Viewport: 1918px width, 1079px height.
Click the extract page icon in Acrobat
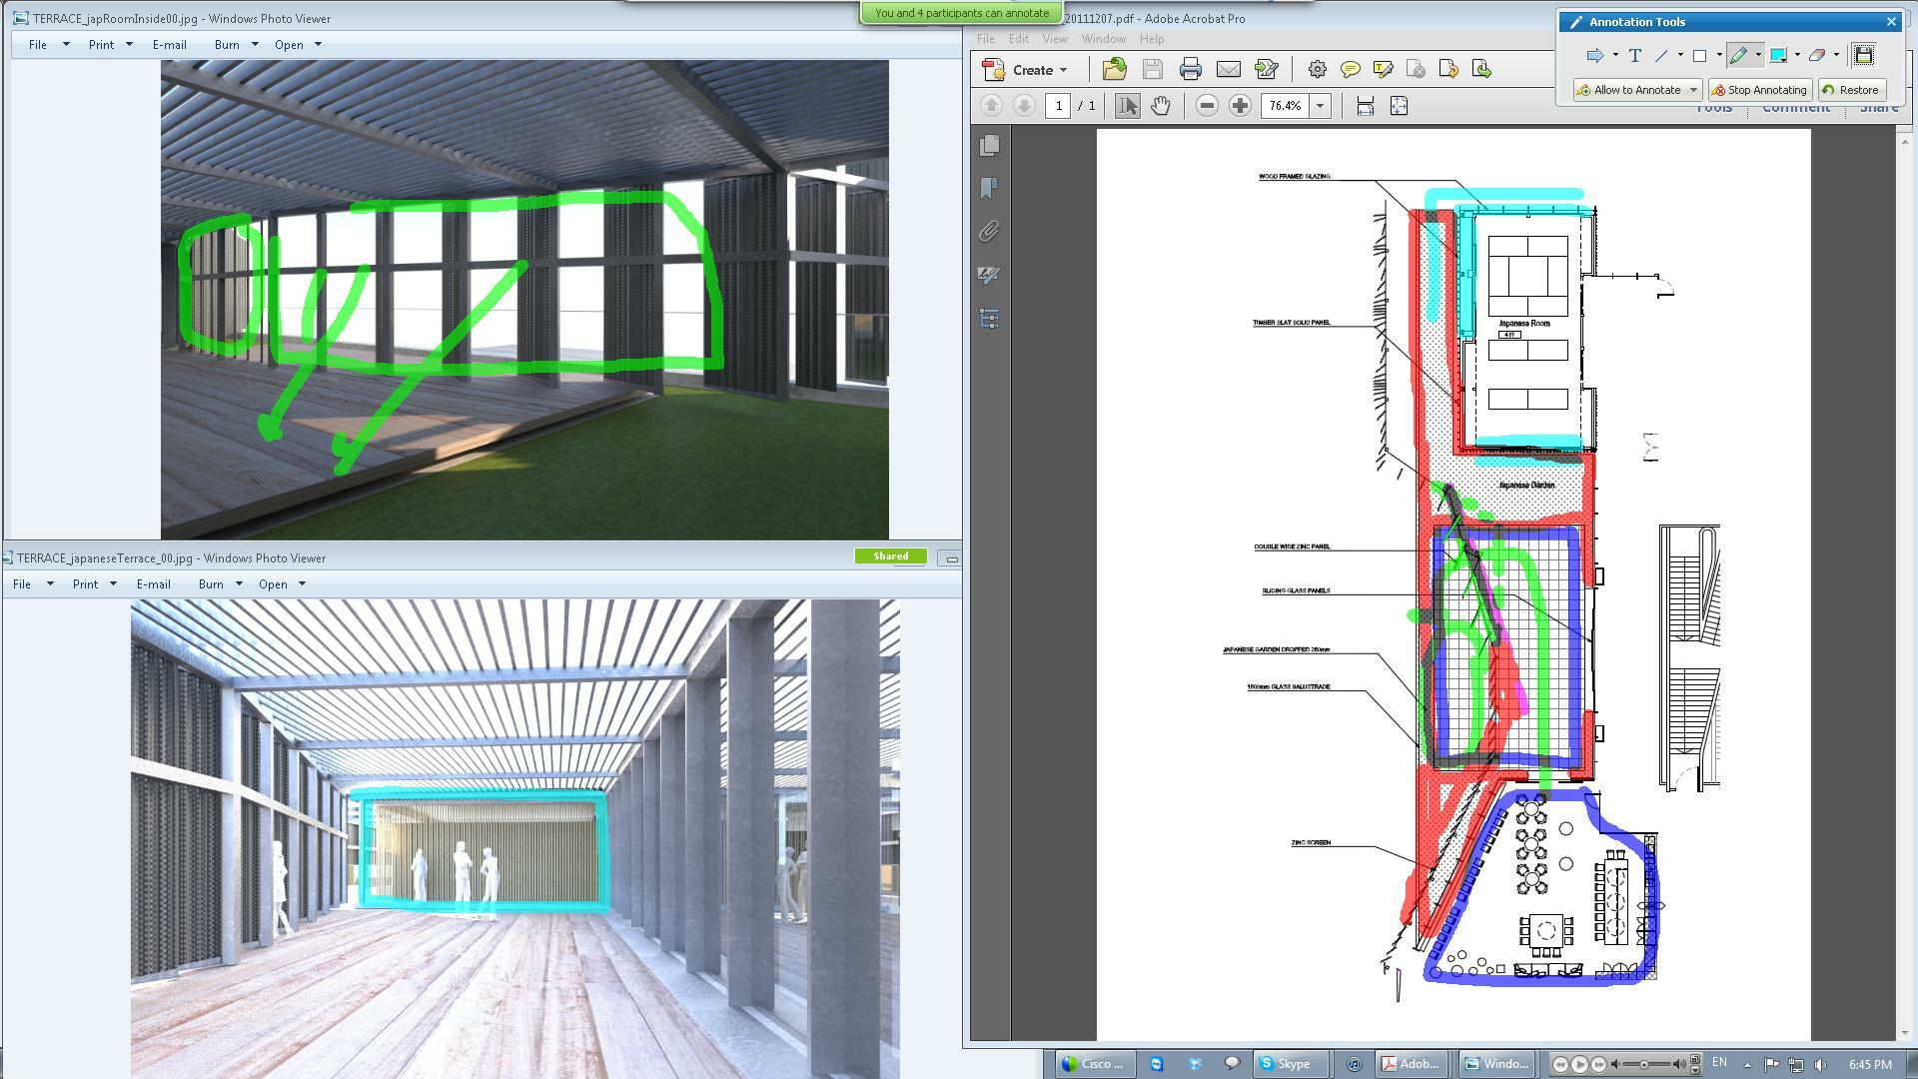click(x=1481, y=69)
